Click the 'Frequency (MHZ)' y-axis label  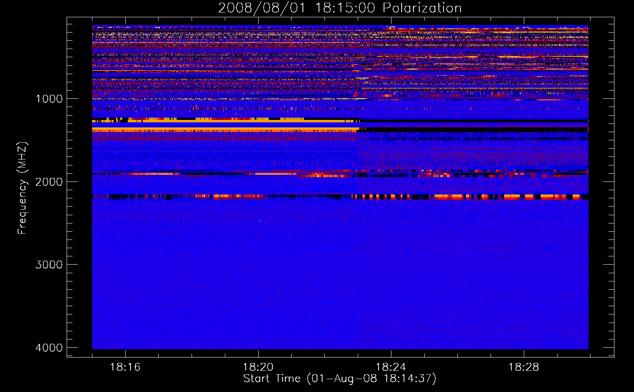(x=22, y=188)
